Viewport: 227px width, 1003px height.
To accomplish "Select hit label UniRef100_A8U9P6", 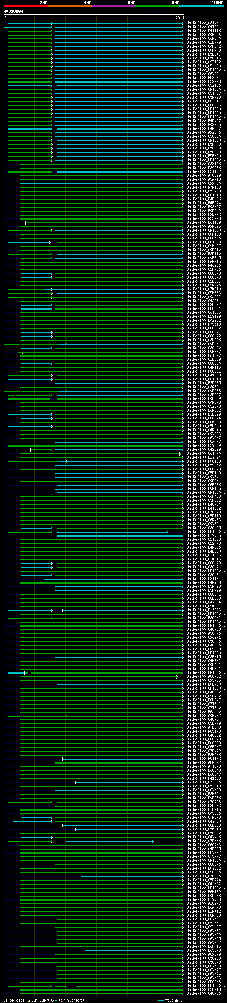I will click(x=204, y=340).
